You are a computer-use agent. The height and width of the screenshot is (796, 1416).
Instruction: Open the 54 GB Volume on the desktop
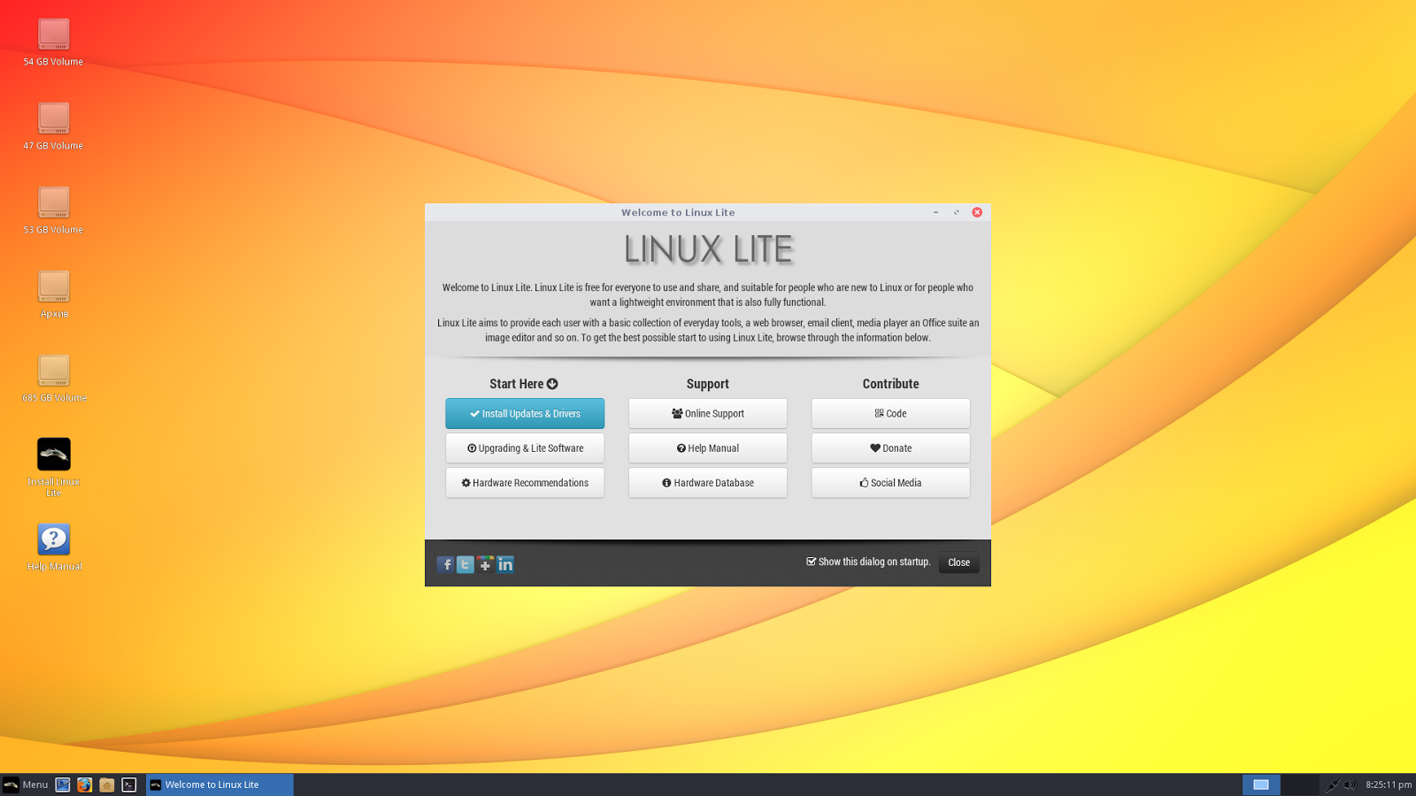[53, 35]
